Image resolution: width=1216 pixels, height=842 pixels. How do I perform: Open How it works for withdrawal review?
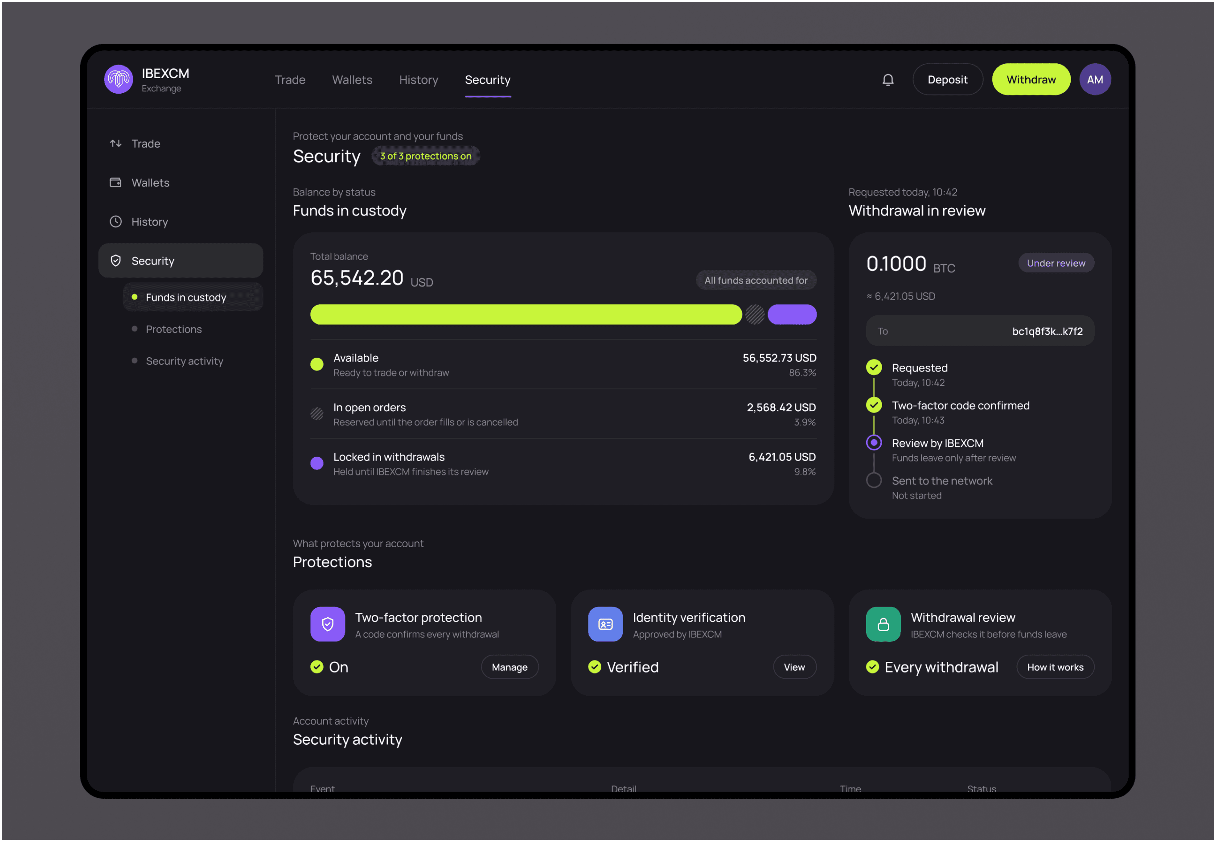(x=1055, y=667)
